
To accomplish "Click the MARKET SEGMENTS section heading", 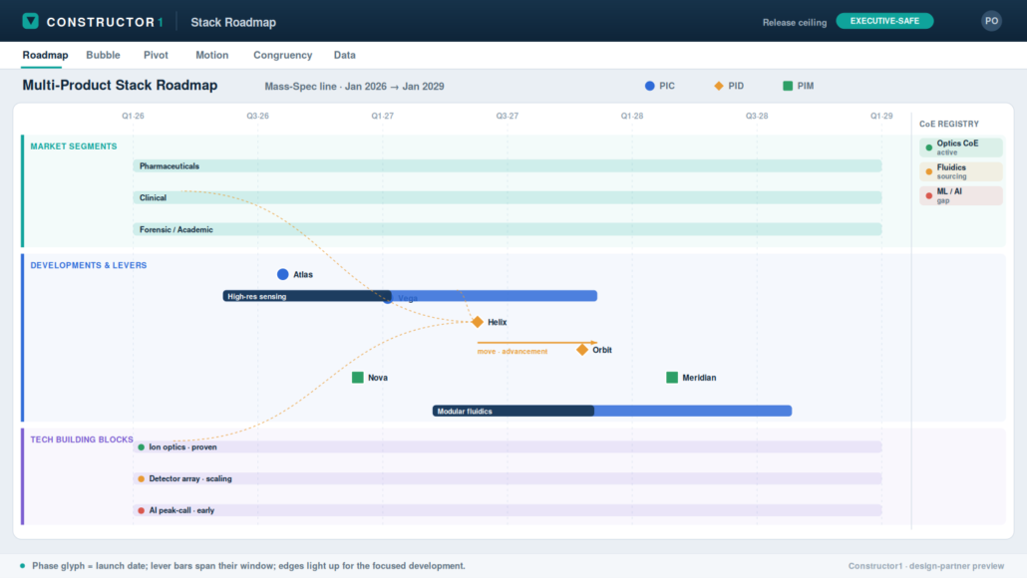I will tap(74, 146).
